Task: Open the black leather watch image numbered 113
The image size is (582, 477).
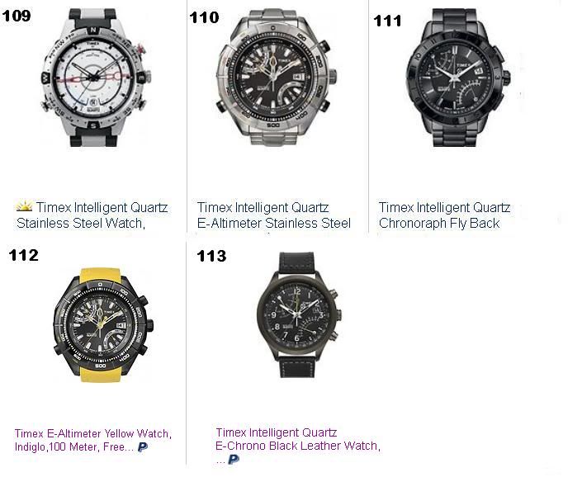Action: [x=299, y=315]
